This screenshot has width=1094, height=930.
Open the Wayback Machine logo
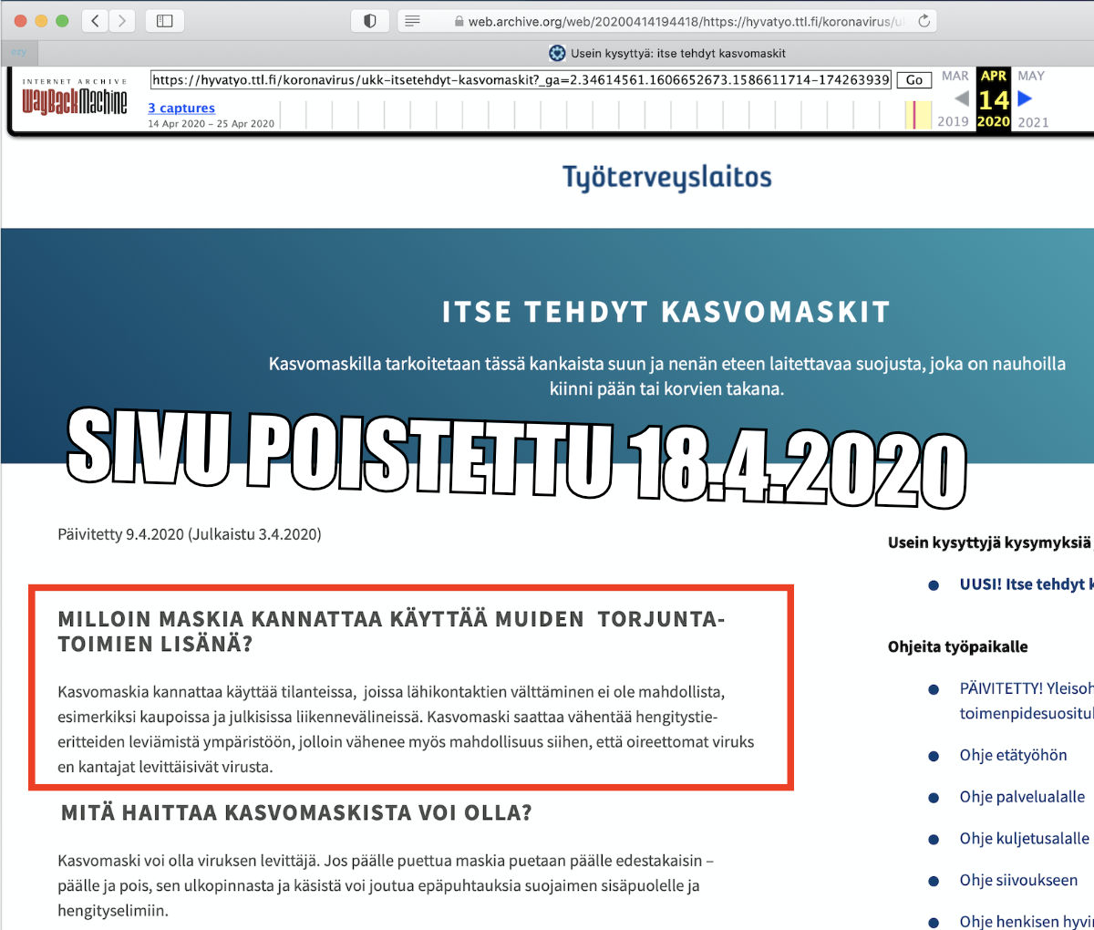pyautogui.click(x=75, y=98)
